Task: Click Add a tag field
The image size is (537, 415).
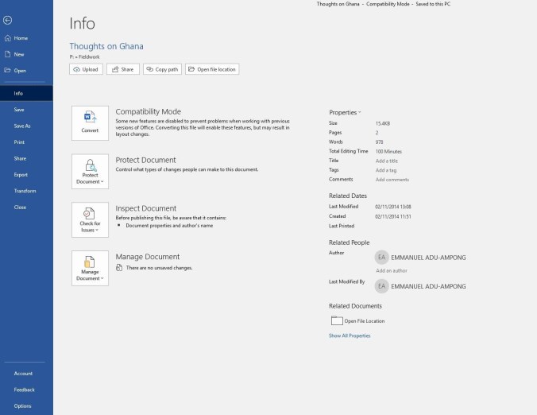Action: [x=386, y=170]
